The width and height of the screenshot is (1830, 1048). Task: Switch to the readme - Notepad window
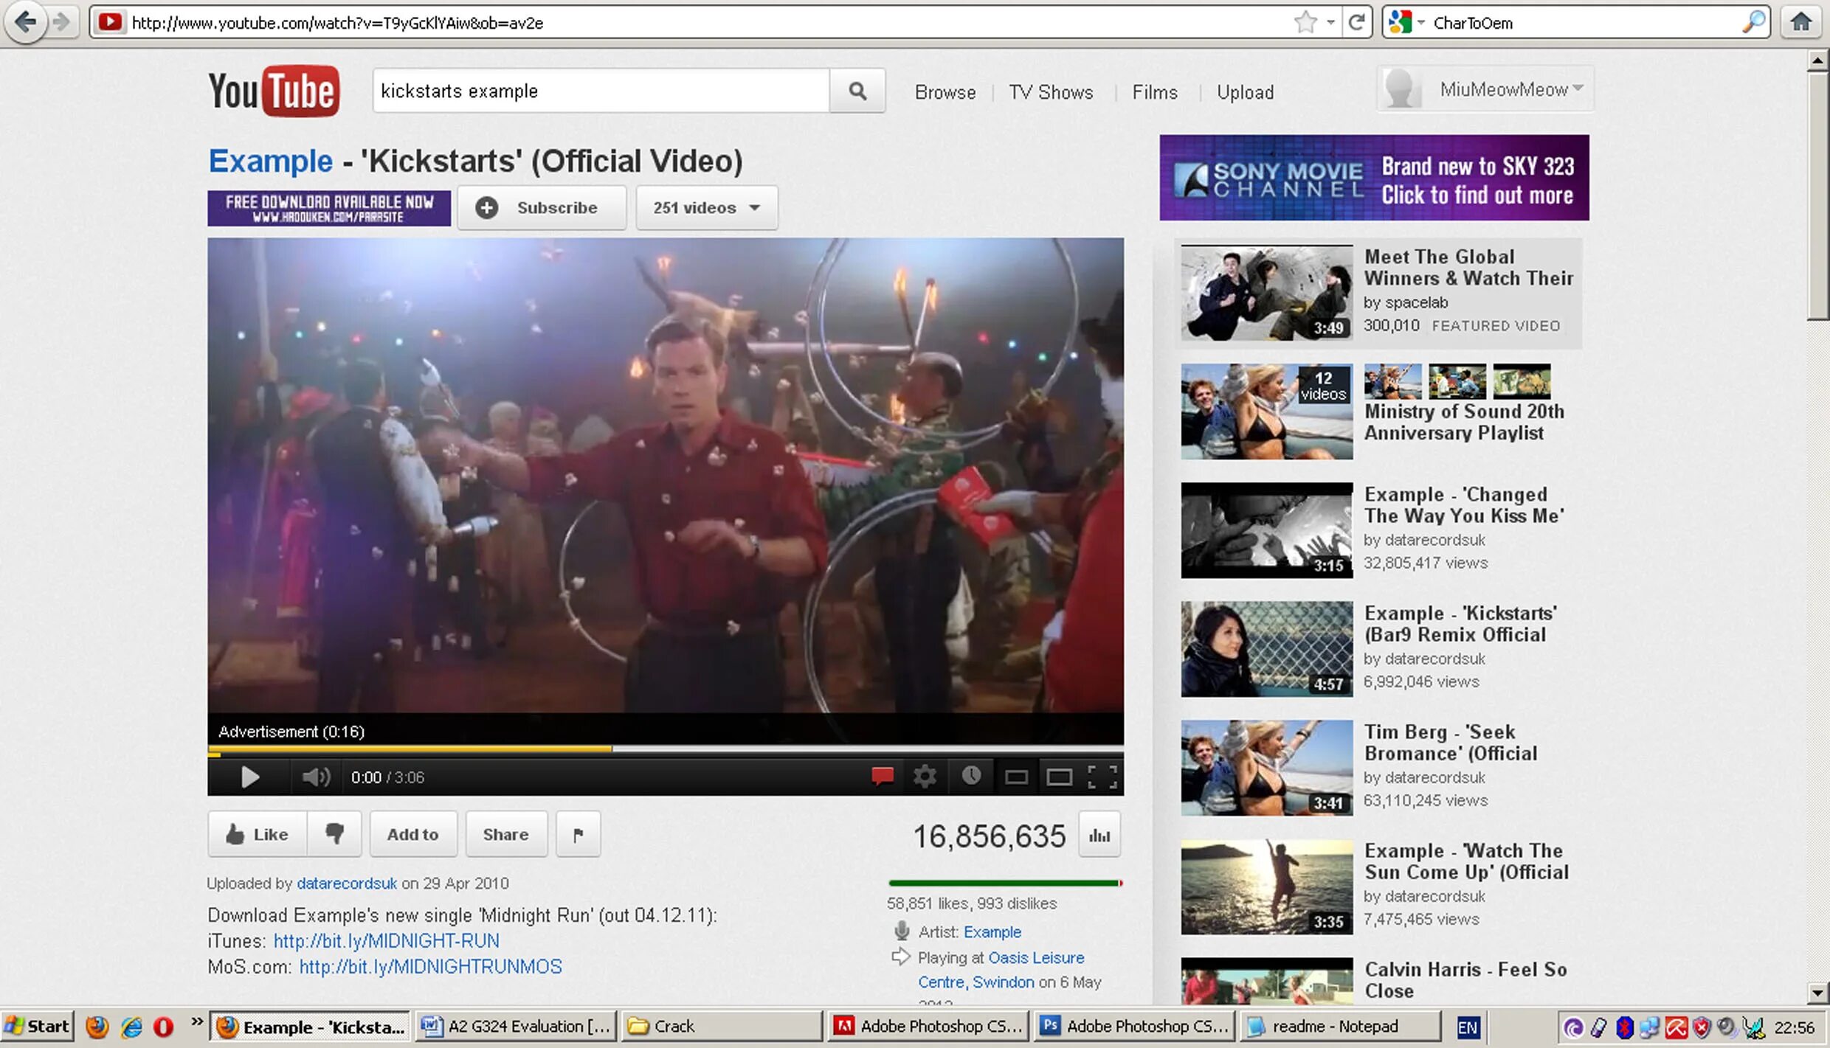(1340, 1026)
